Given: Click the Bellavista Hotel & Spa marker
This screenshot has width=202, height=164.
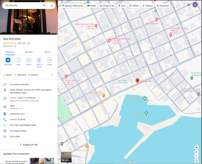Looking at the screenshot, I should click(109, 41).
